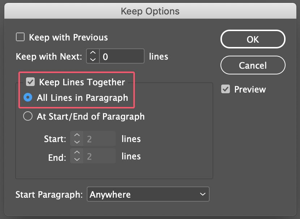Click the End lines number field
The width and height of the screenshot is (300, 219).
click(99, 156)
